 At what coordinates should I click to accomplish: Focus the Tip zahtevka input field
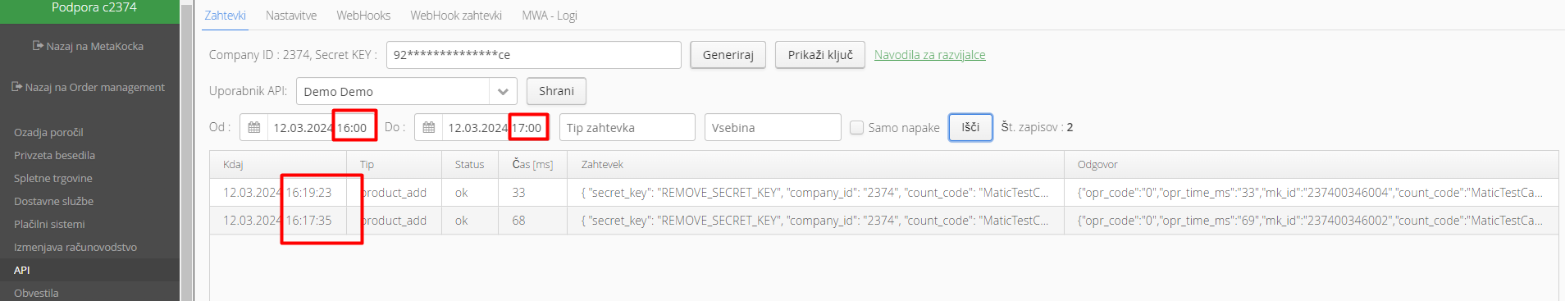(627, 128)
